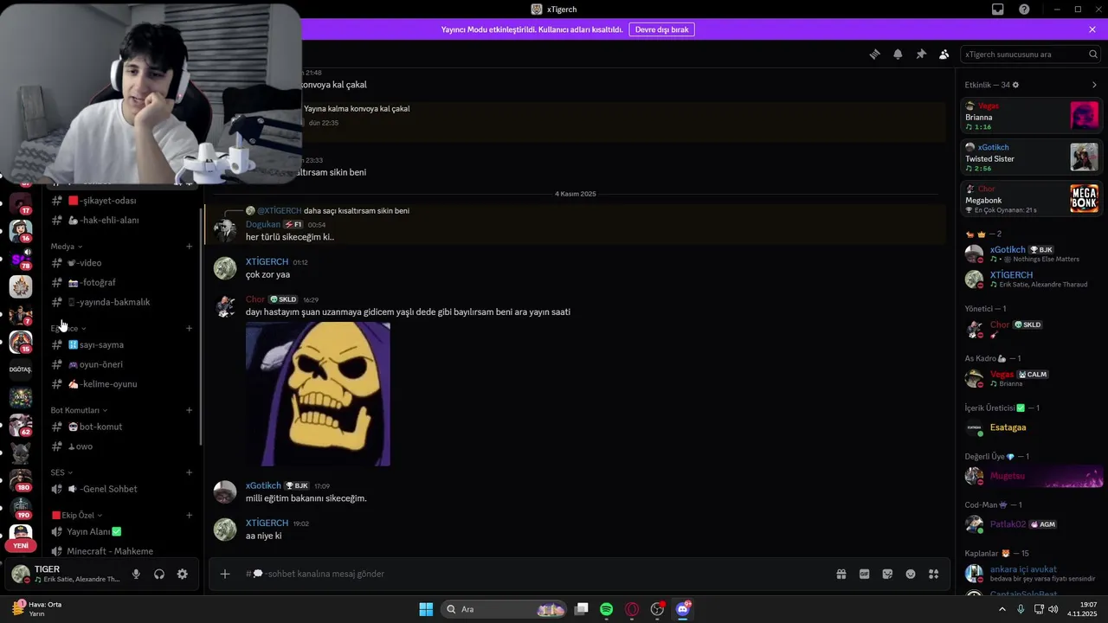
Task: Join the Genel Sohbet voice channel
Action: coord(124,489)
